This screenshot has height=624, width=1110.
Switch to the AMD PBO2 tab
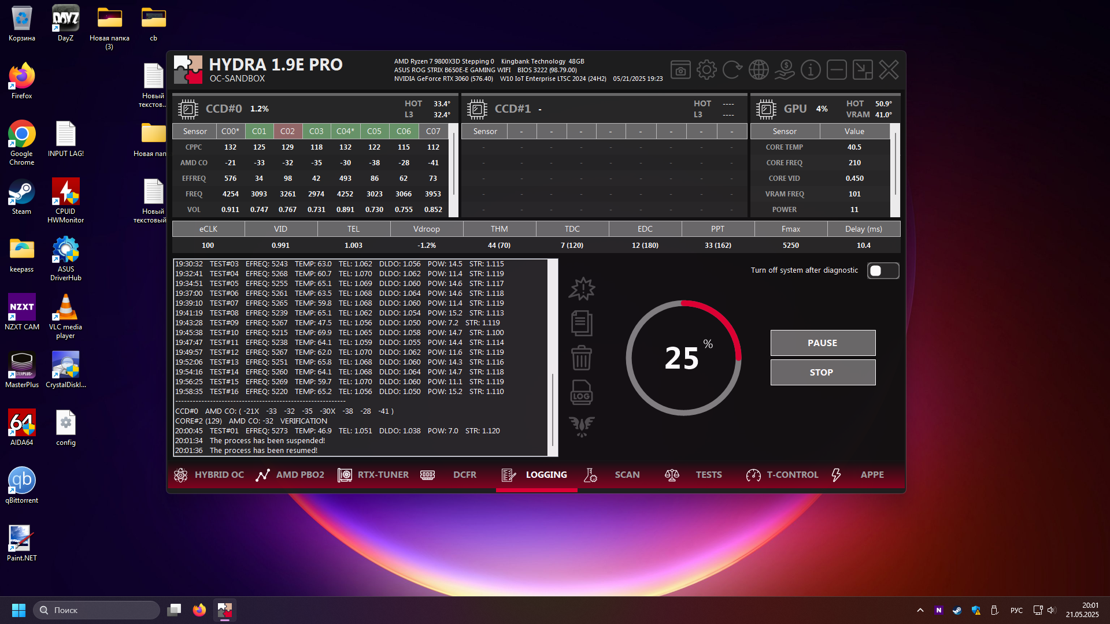click(290, 475)
